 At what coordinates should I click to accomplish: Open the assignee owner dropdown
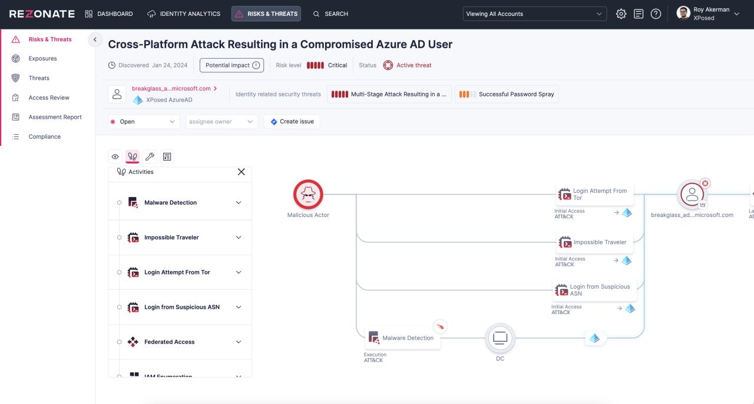221,122
